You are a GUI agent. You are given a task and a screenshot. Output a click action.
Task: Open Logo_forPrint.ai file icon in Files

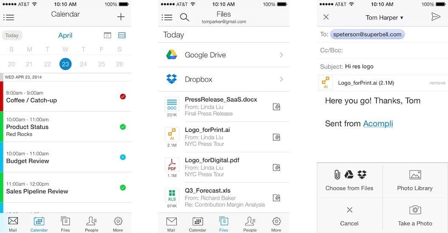[x=172, y=134]
